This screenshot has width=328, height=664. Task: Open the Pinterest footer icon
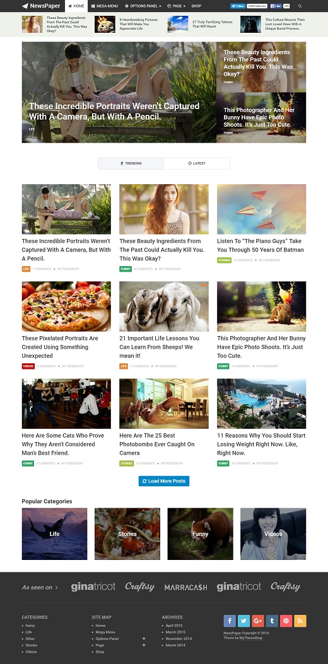pyautogui.click(x=286, y=621)
